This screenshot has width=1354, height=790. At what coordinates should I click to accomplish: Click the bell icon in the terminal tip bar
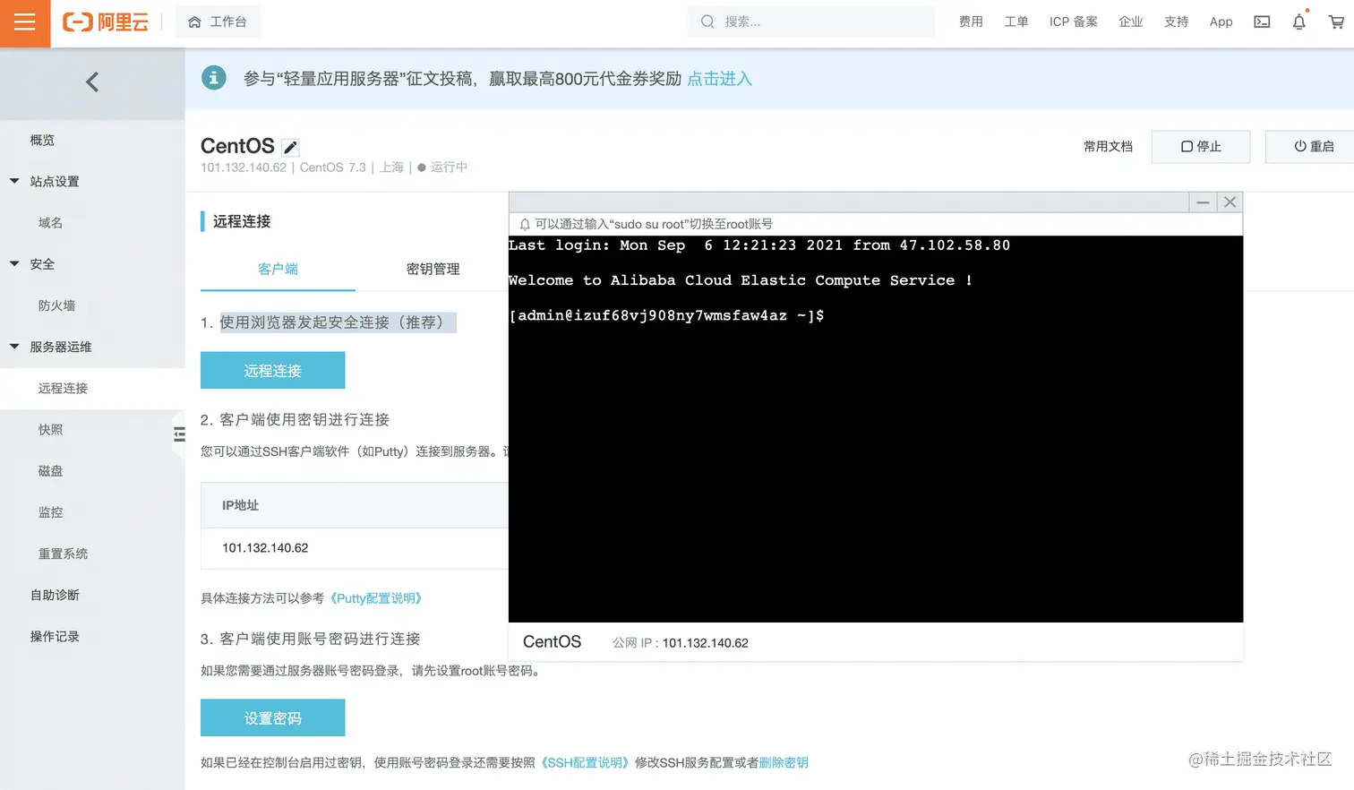tap(525, 224)
